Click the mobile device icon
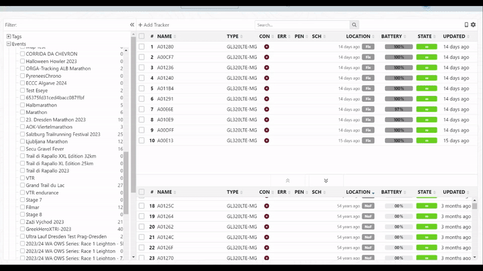 click(466, 25)
